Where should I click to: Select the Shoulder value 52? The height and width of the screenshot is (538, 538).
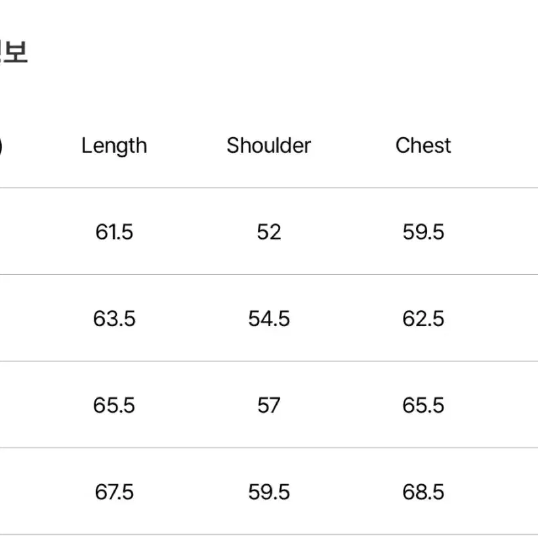point(268,232)
